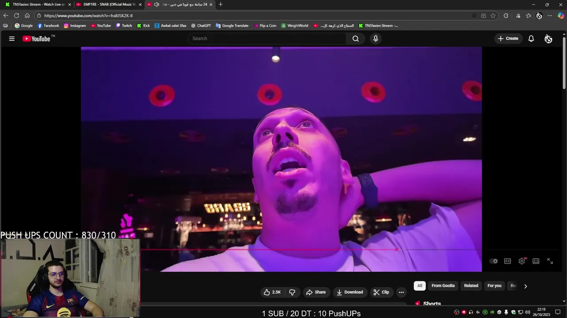
Task: Open Google Translate bookmark
Action: pos(232,26)
